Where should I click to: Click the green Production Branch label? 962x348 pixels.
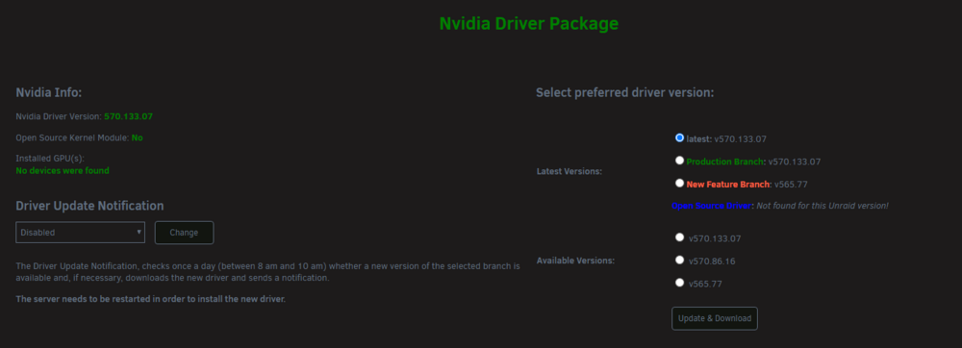coord(724,162)
